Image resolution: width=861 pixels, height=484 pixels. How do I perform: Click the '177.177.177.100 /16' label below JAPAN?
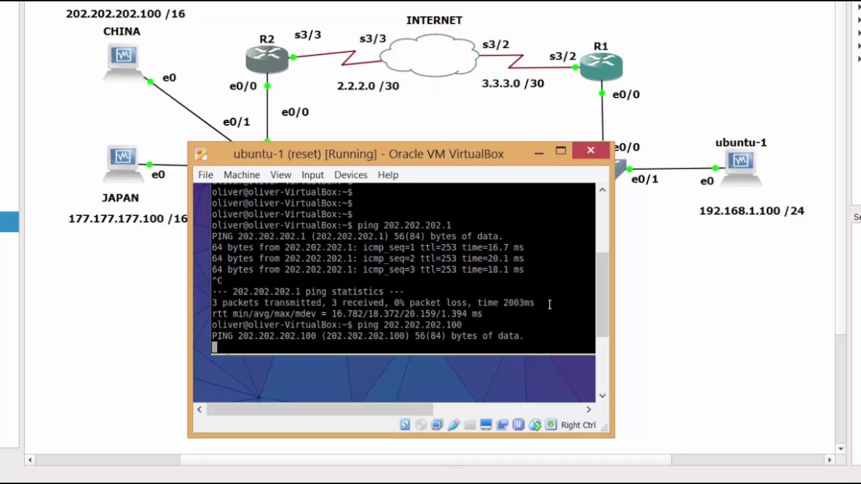(x=128, y=218)
